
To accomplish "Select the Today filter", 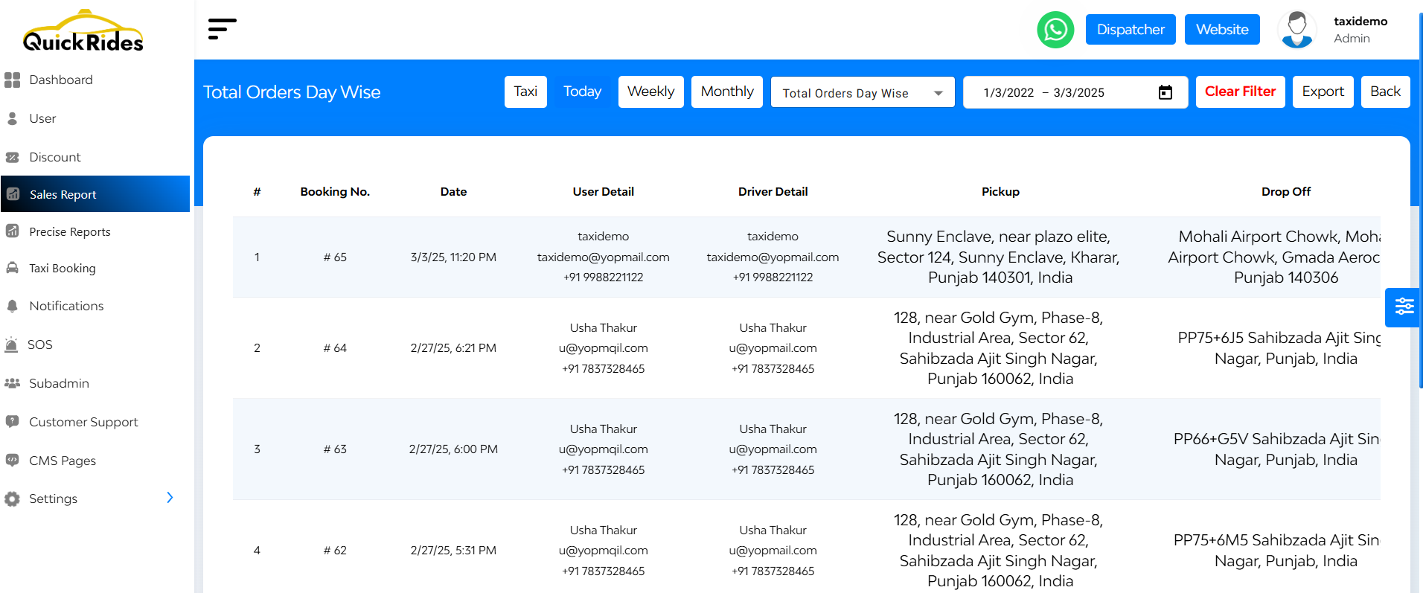I will point(582,92).
